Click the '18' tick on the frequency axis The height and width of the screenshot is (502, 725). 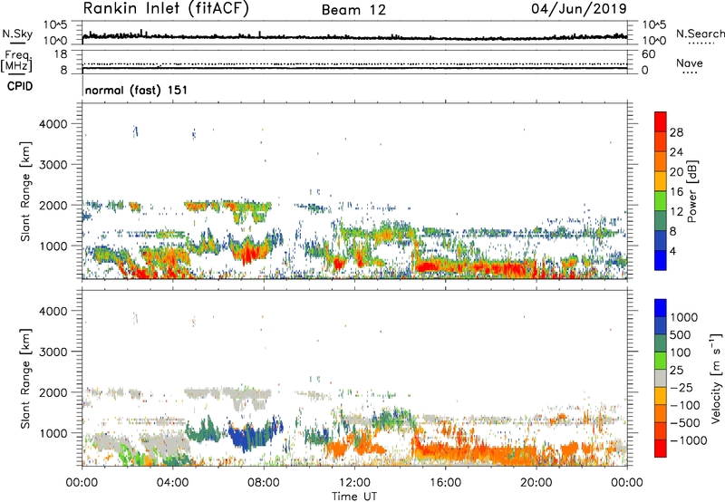61,54
